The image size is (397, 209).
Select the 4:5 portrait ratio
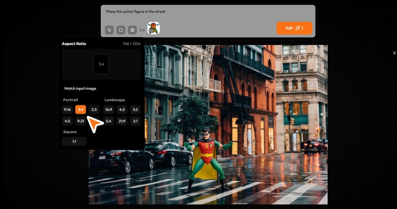(67, 121)
